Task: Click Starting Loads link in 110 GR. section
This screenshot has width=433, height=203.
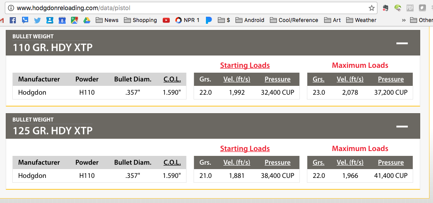Action: point(245,65)
